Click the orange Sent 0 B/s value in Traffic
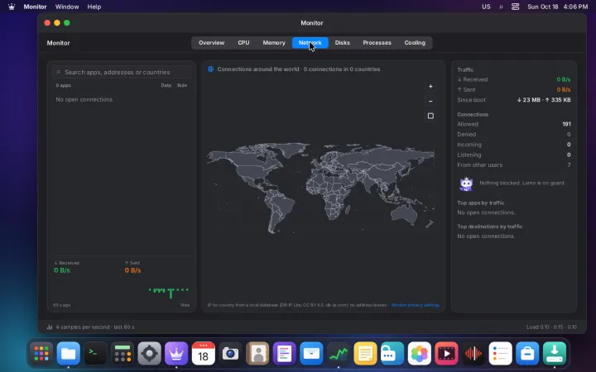The image size is (596, 372). pyautogui.click(x=564, y=89)
